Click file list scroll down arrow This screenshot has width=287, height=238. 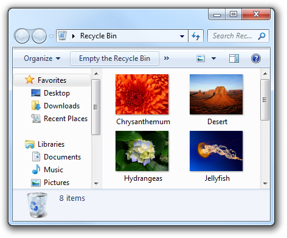click(x=265, y=184)
